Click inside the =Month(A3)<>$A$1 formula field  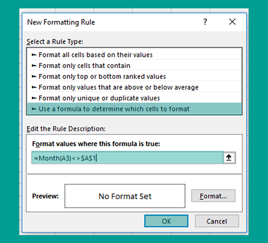[x=127, y=158]
